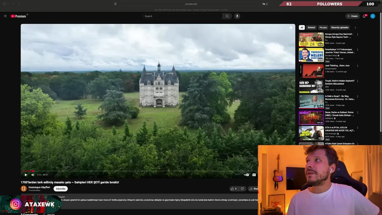Open 'Troçki, Stalin'e Neden Kaybetti?' title link
The image size is (382, 215).
[340, 82]
